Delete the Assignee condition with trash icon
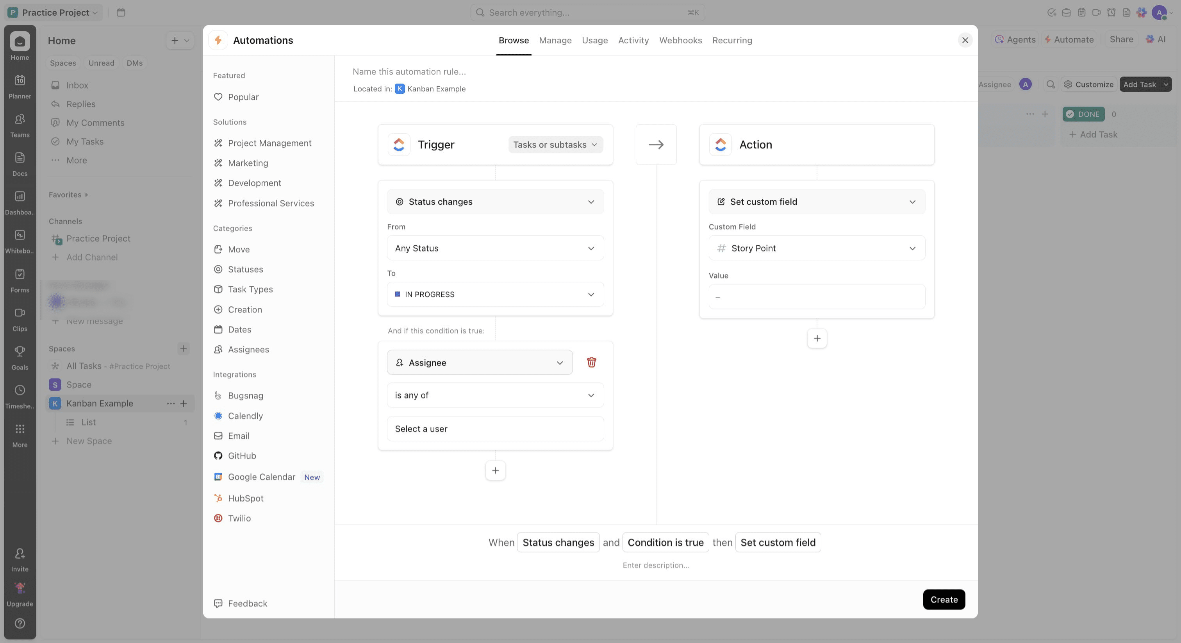 click(591, 362)
